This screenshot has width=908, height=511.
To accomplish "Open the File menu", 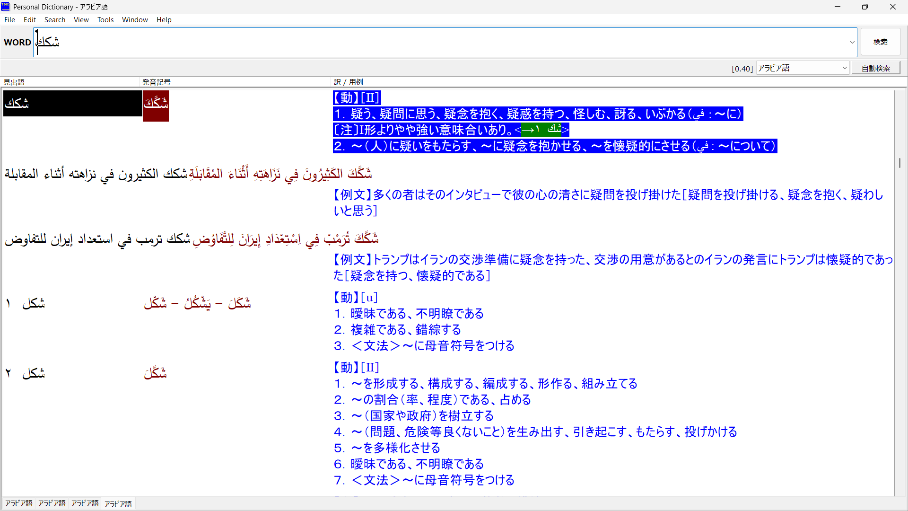I will [x=9, y=20].
